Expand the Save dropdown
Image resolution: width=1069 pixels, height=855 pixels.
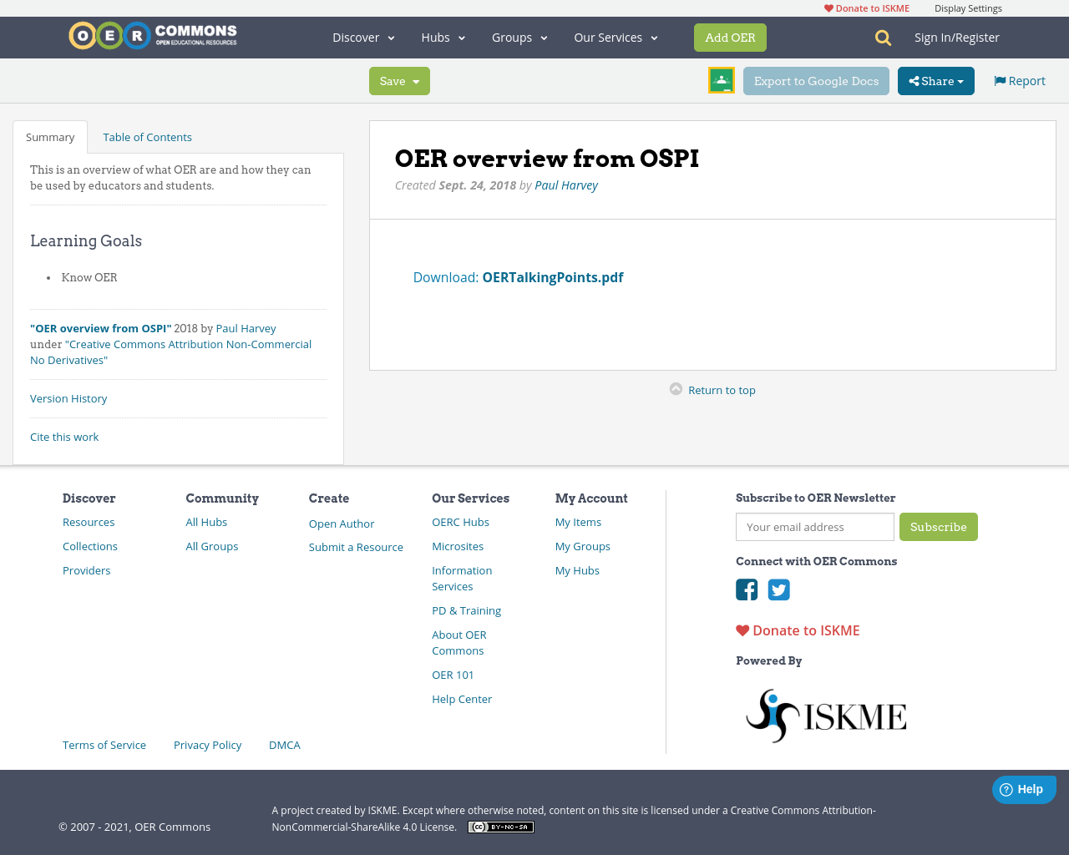click(399, 80)
